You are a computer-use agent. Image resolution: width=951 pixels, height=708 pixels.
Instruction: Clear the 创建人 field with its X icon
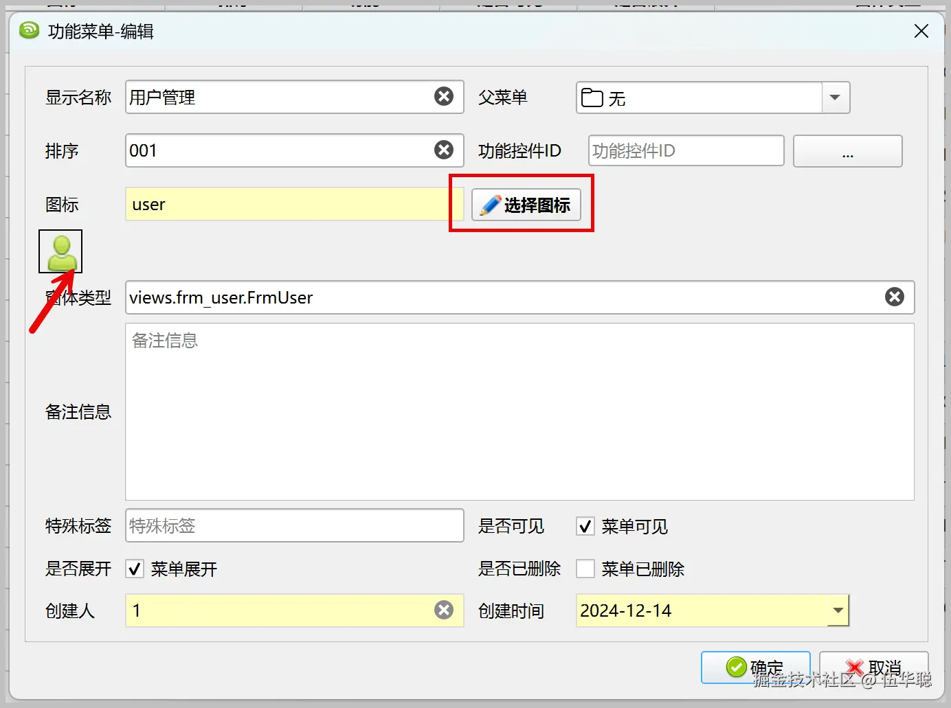pyautogui.click(x=444, y=610)
